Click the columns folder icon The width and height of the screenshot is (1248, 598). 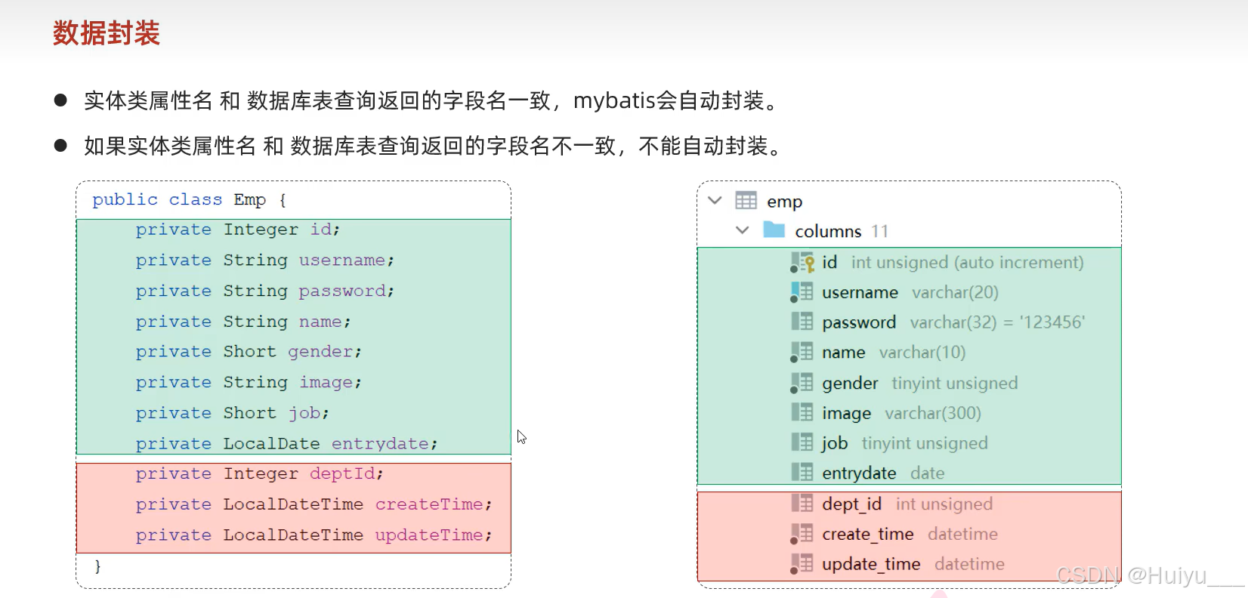774,230
